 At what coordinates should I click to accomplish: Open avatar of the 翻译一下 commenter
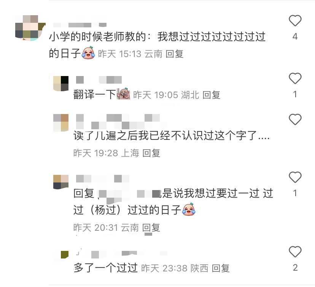61,84
